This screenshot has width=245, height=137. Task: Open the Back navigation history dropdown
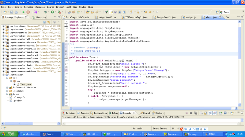pyautogui.click(x=153, y=12)
